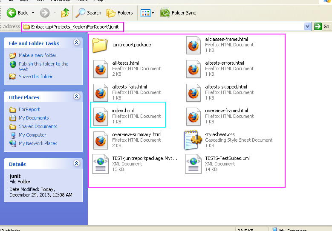332x231 pixels.
Task: Open My Computer link in sidebar
Action: point(32,135)
